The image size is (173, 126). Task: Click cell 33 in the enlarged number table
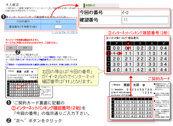coord(152,64)
